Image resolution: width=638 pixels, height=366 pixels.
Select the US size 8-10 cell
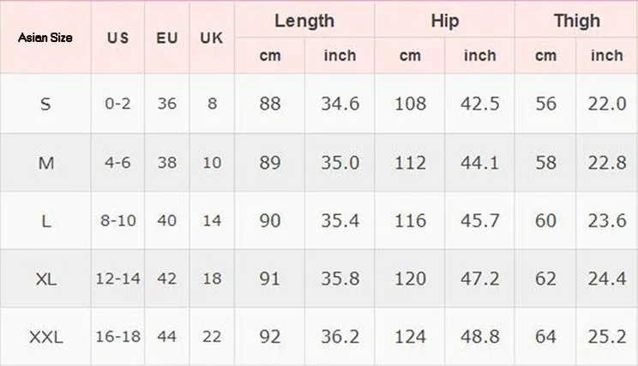(x=117, y=220)
